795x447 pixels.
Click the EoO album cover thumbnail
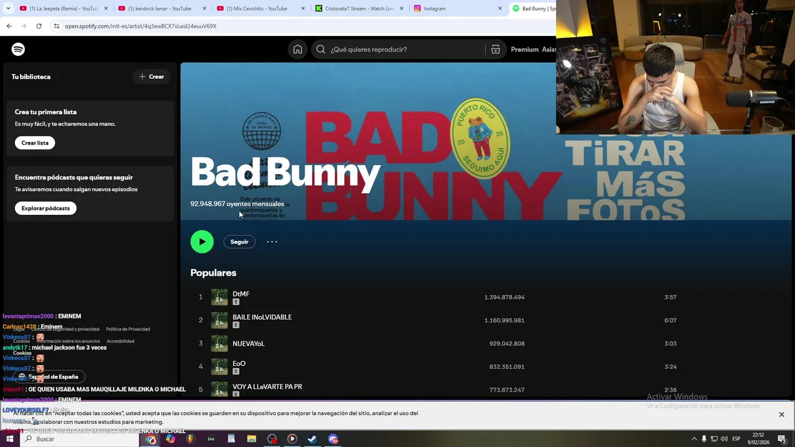click(219, 366)
